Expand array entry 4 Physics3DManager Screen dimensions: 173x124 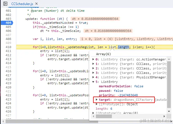tap(93, 77)
